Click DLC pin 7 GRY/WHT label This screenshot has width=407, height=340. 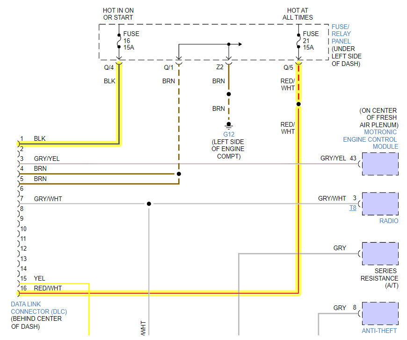pos(48,199)
